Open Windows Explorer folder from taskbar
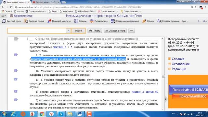The image size is (208, 117). coord(70,114)
